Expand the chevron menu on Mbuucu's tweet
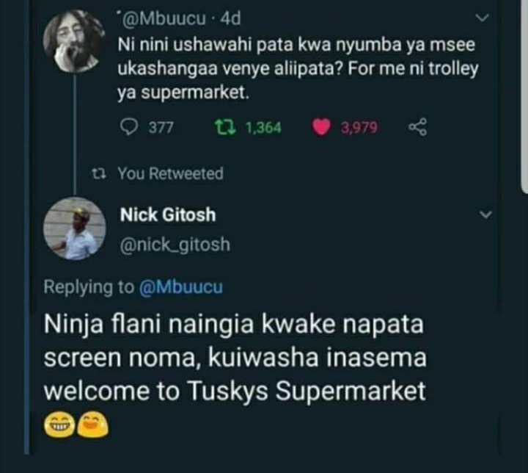The width and height of the screenshot is (528, 473). [x=483, y=15]
